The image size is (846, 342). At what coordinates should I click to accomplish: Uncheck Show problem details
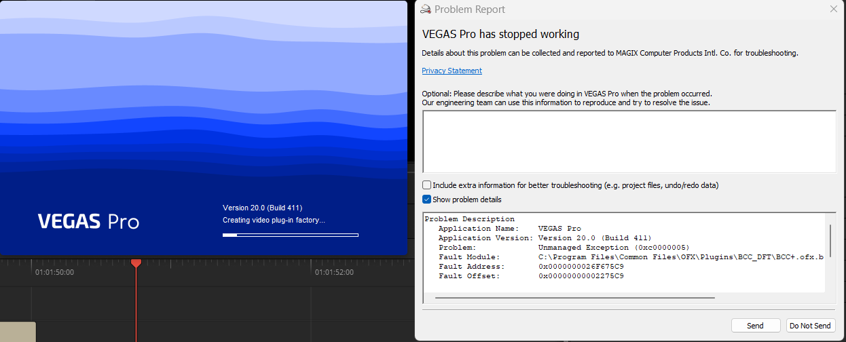point(427,199)
